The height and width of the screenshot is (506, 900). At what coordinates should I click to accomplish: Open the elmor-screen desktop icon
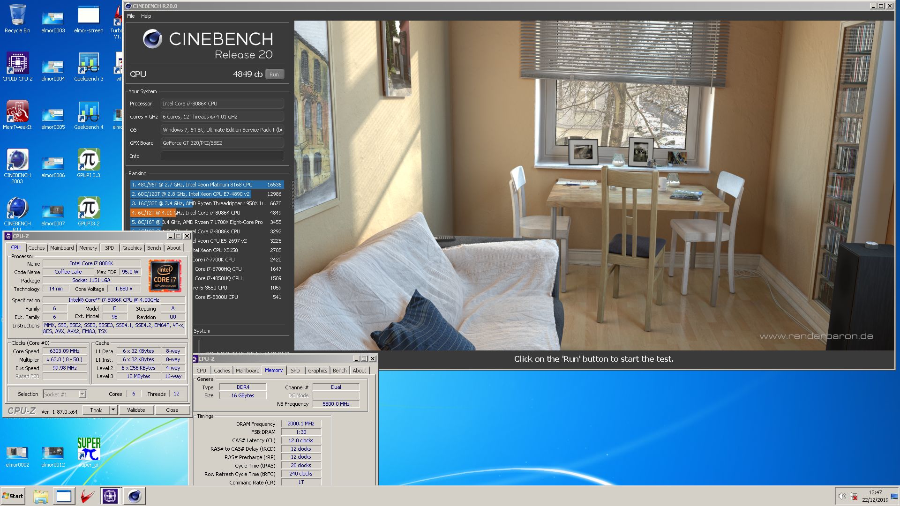(x=89, y=19)
